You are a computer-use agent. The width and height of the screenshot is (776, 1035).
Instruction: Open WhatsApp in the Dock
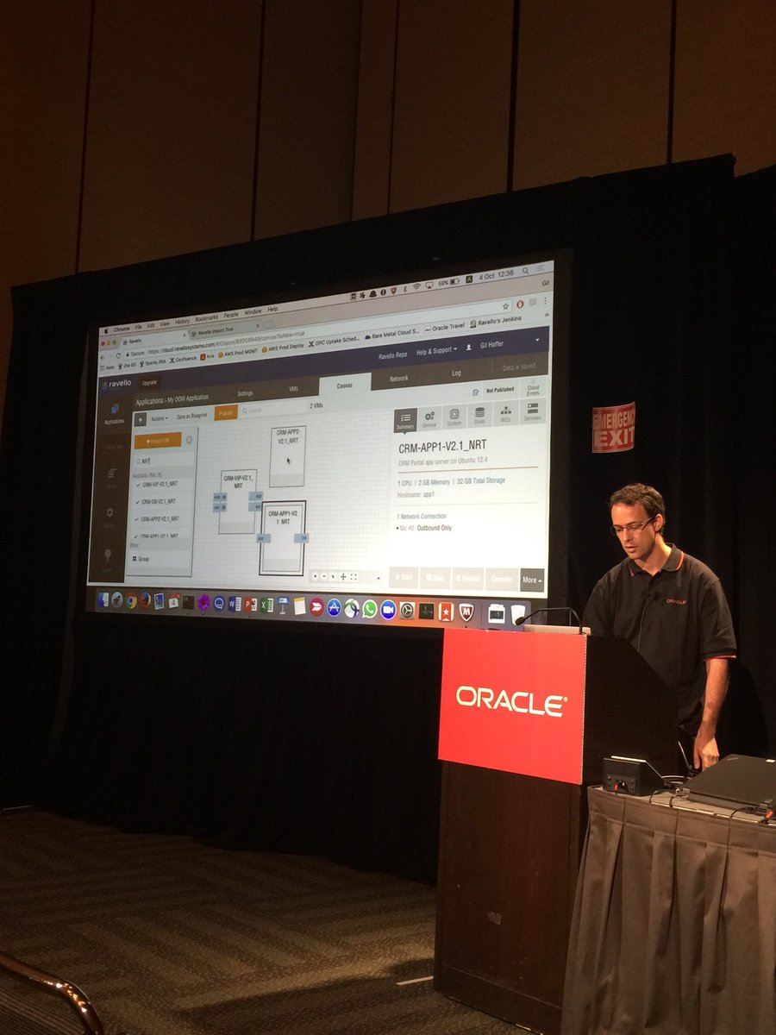click(369, 609)
